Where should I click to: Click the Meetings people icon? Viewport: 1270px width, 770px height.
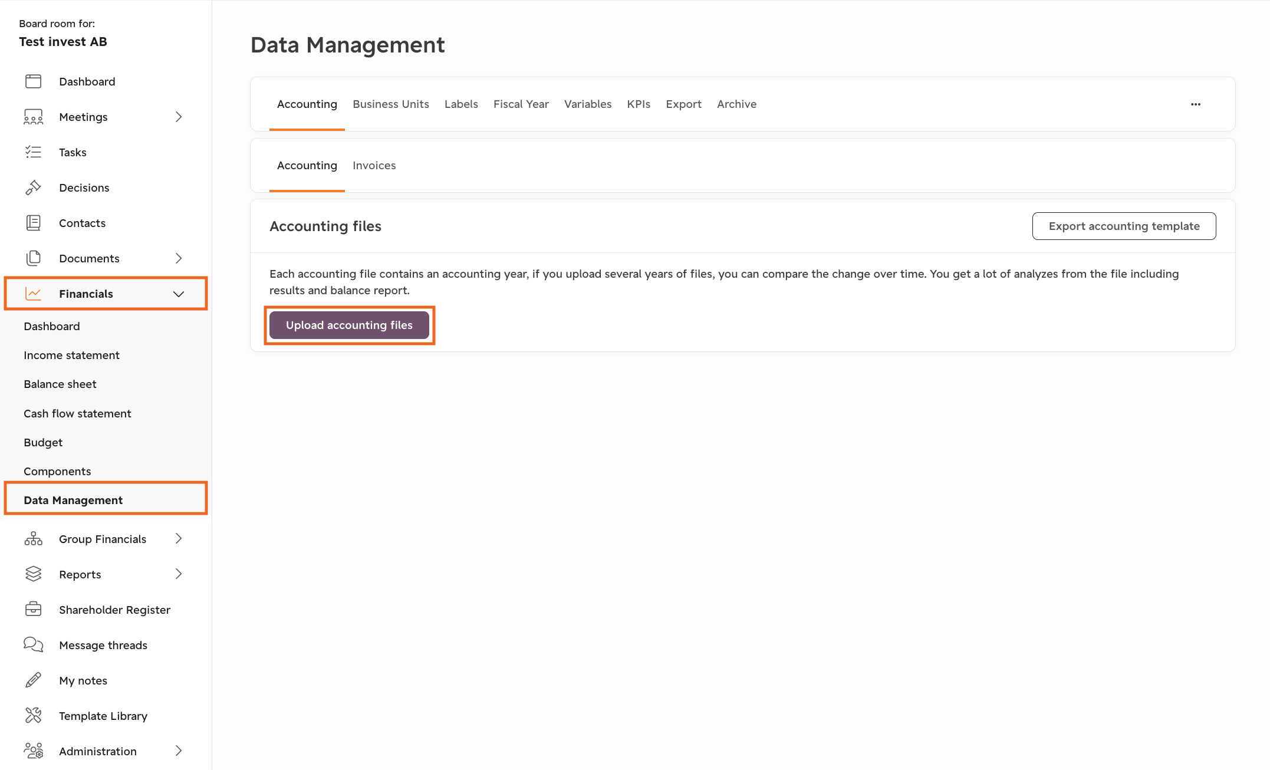[x=34, y=117]
